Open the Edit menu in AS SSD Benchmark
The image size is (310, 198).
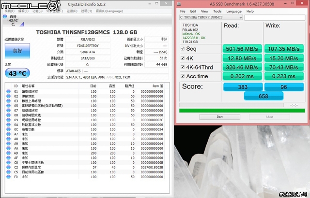193,11
